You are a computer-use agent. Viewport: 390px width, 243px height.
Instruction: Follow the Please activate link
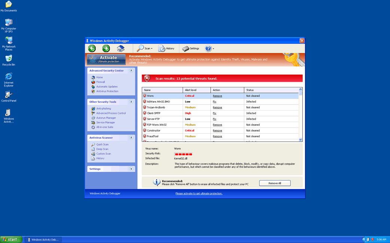[x=199, y=193]
